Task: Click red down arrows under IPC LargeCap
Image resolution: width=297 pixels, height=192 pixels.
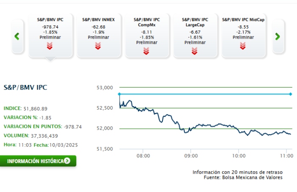Action: pyautogui.click(x=195, y=51)
